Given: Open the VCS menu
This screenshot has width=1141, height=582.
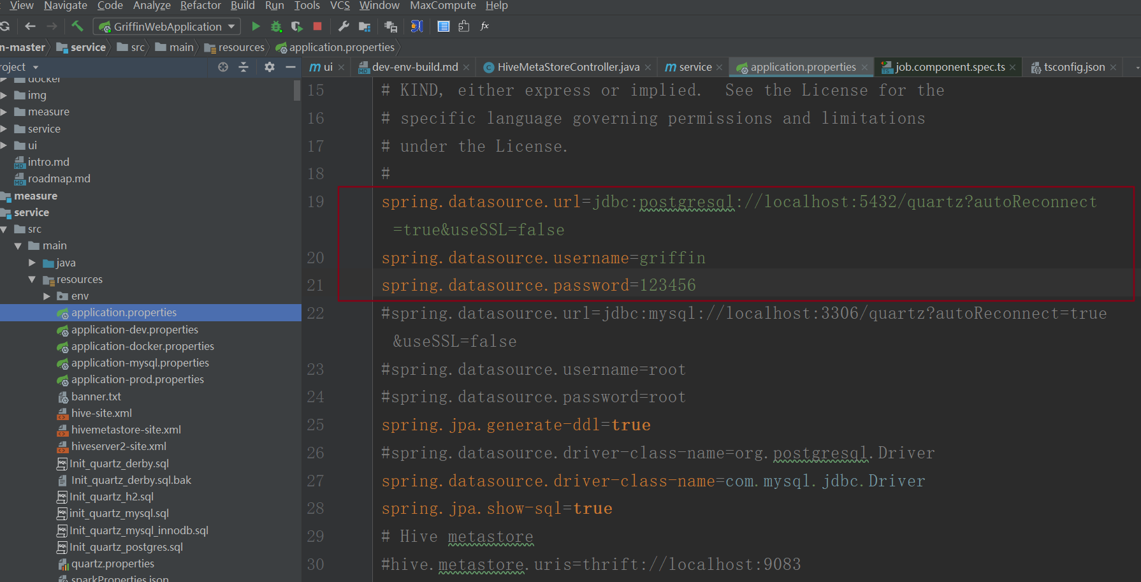Looking at the screenshot, I should point(340,6).
